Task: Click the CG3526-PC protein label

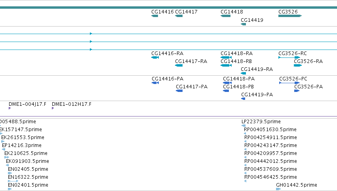Action: [x=293, y=79]
